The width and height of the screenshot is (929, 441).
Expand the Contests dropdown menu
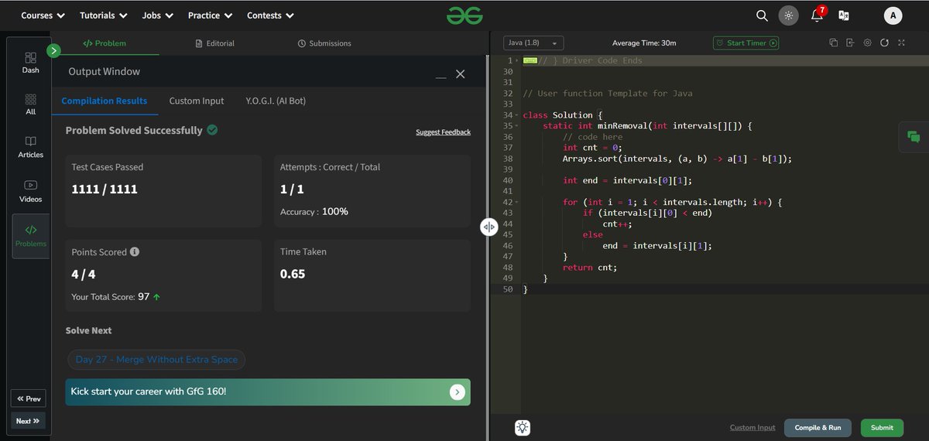click(x=270, y=15)
